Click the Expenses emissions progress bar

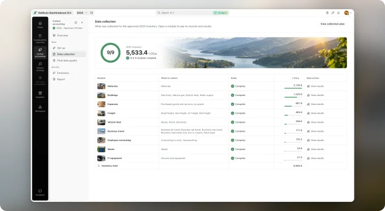point(293,106)
